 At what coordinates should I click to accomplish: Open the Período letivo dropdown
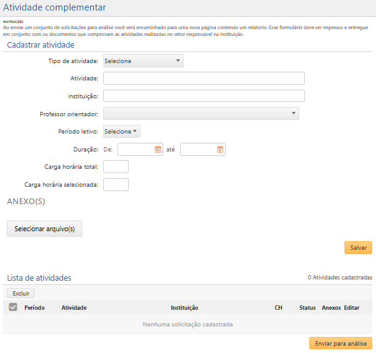click(122, 131)
